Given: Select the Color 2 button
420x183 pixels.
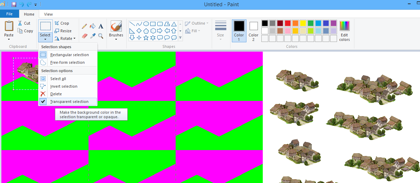Looking at the screenshot, I should (253, 31).
